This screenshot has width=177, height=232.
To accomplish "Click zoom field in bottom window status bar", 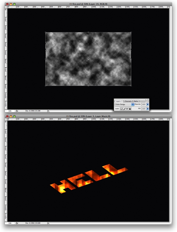I will (10, 223).
